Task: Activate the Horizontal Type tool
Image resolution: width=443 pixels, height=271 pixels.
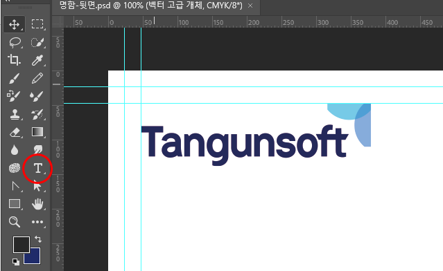Action: click(37, 169)
